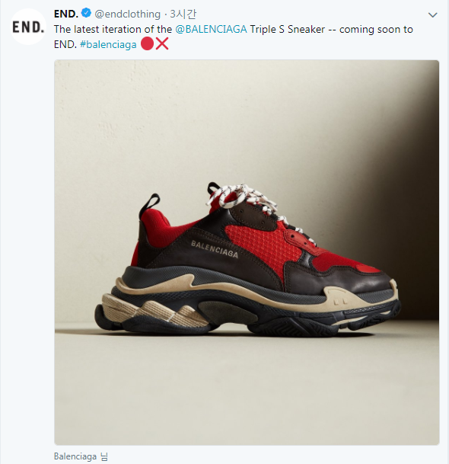
Task: Open the Balenciaga 님 tag below the photo
Action: click(81, 456)
